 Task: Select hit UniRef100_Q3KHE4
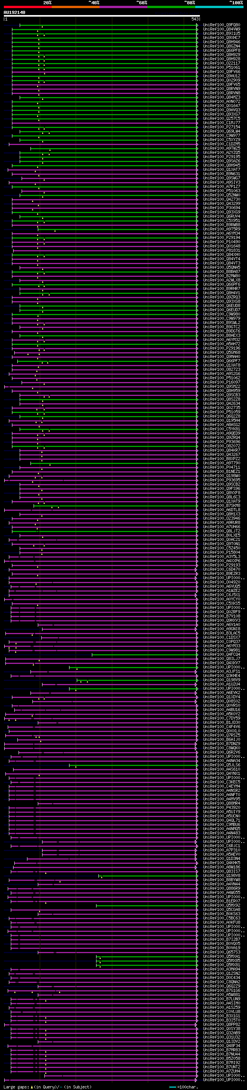pyautogui.click(x=222, y=676)
